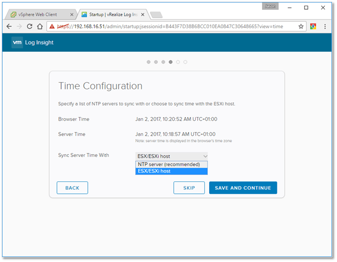Open the colorful browser extension icon
Screen dimensions: 337x262
313,26
